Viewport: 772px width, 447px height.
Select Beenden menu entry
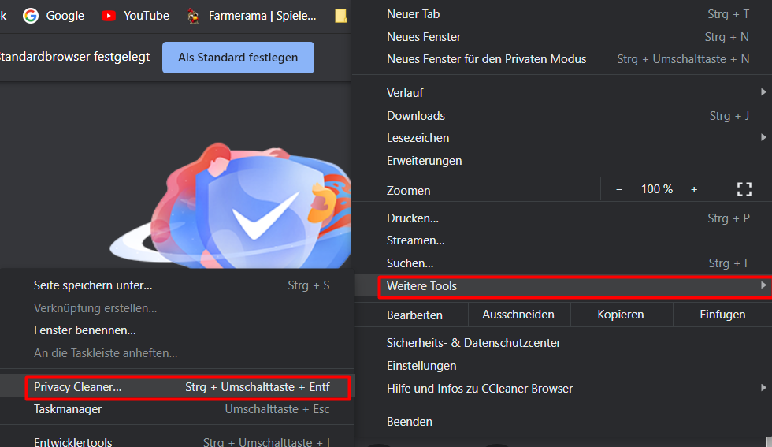[563, 422]
